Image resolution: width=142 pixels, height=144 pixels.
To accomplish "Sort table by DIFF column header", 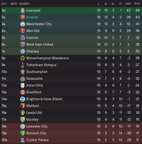I will (x=129, y=4).
